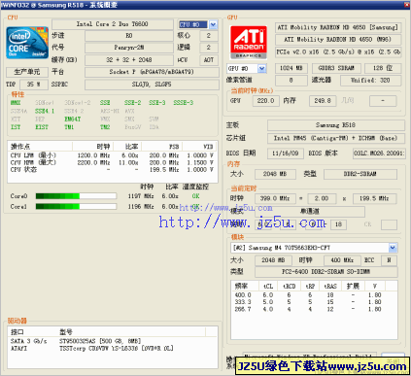411x376 pixels.
Task: Click the tRAS column header
Action: 330,286
